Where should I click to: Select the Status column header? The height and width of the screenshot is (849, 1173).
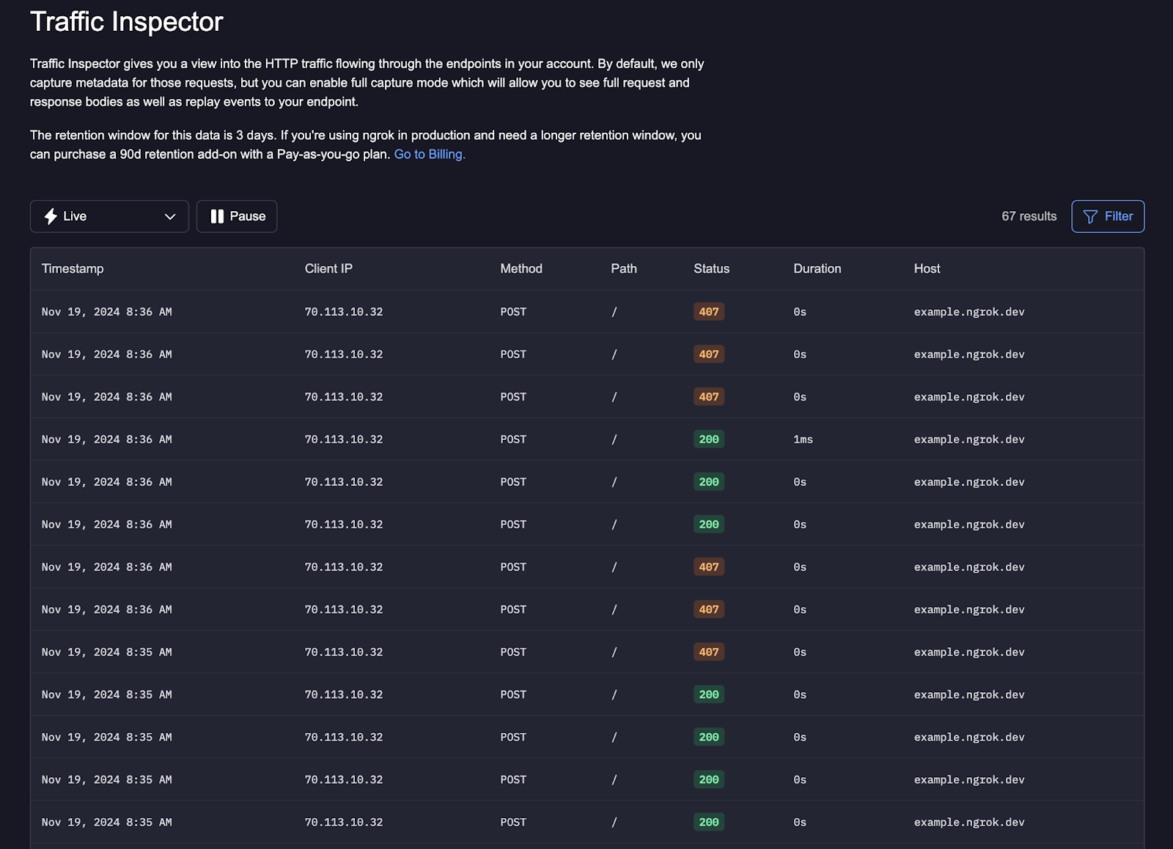[x=711, y=268]
